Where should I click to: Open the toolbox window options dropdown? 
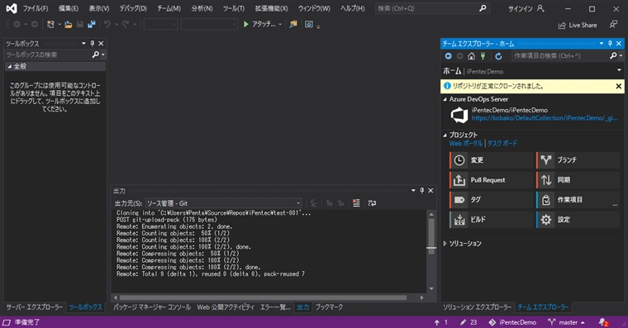(83, 43)
